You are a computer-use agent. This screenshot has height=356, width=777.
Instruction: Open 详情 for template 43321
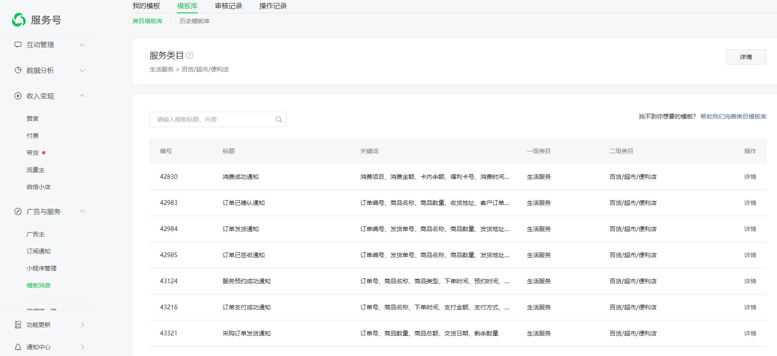point(750,333)
